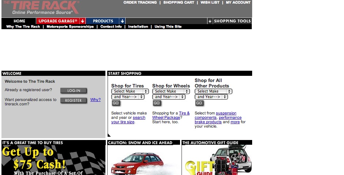Open Order Tracking
The height and width of the screenshot is (175, 344).
click(140, 3)
